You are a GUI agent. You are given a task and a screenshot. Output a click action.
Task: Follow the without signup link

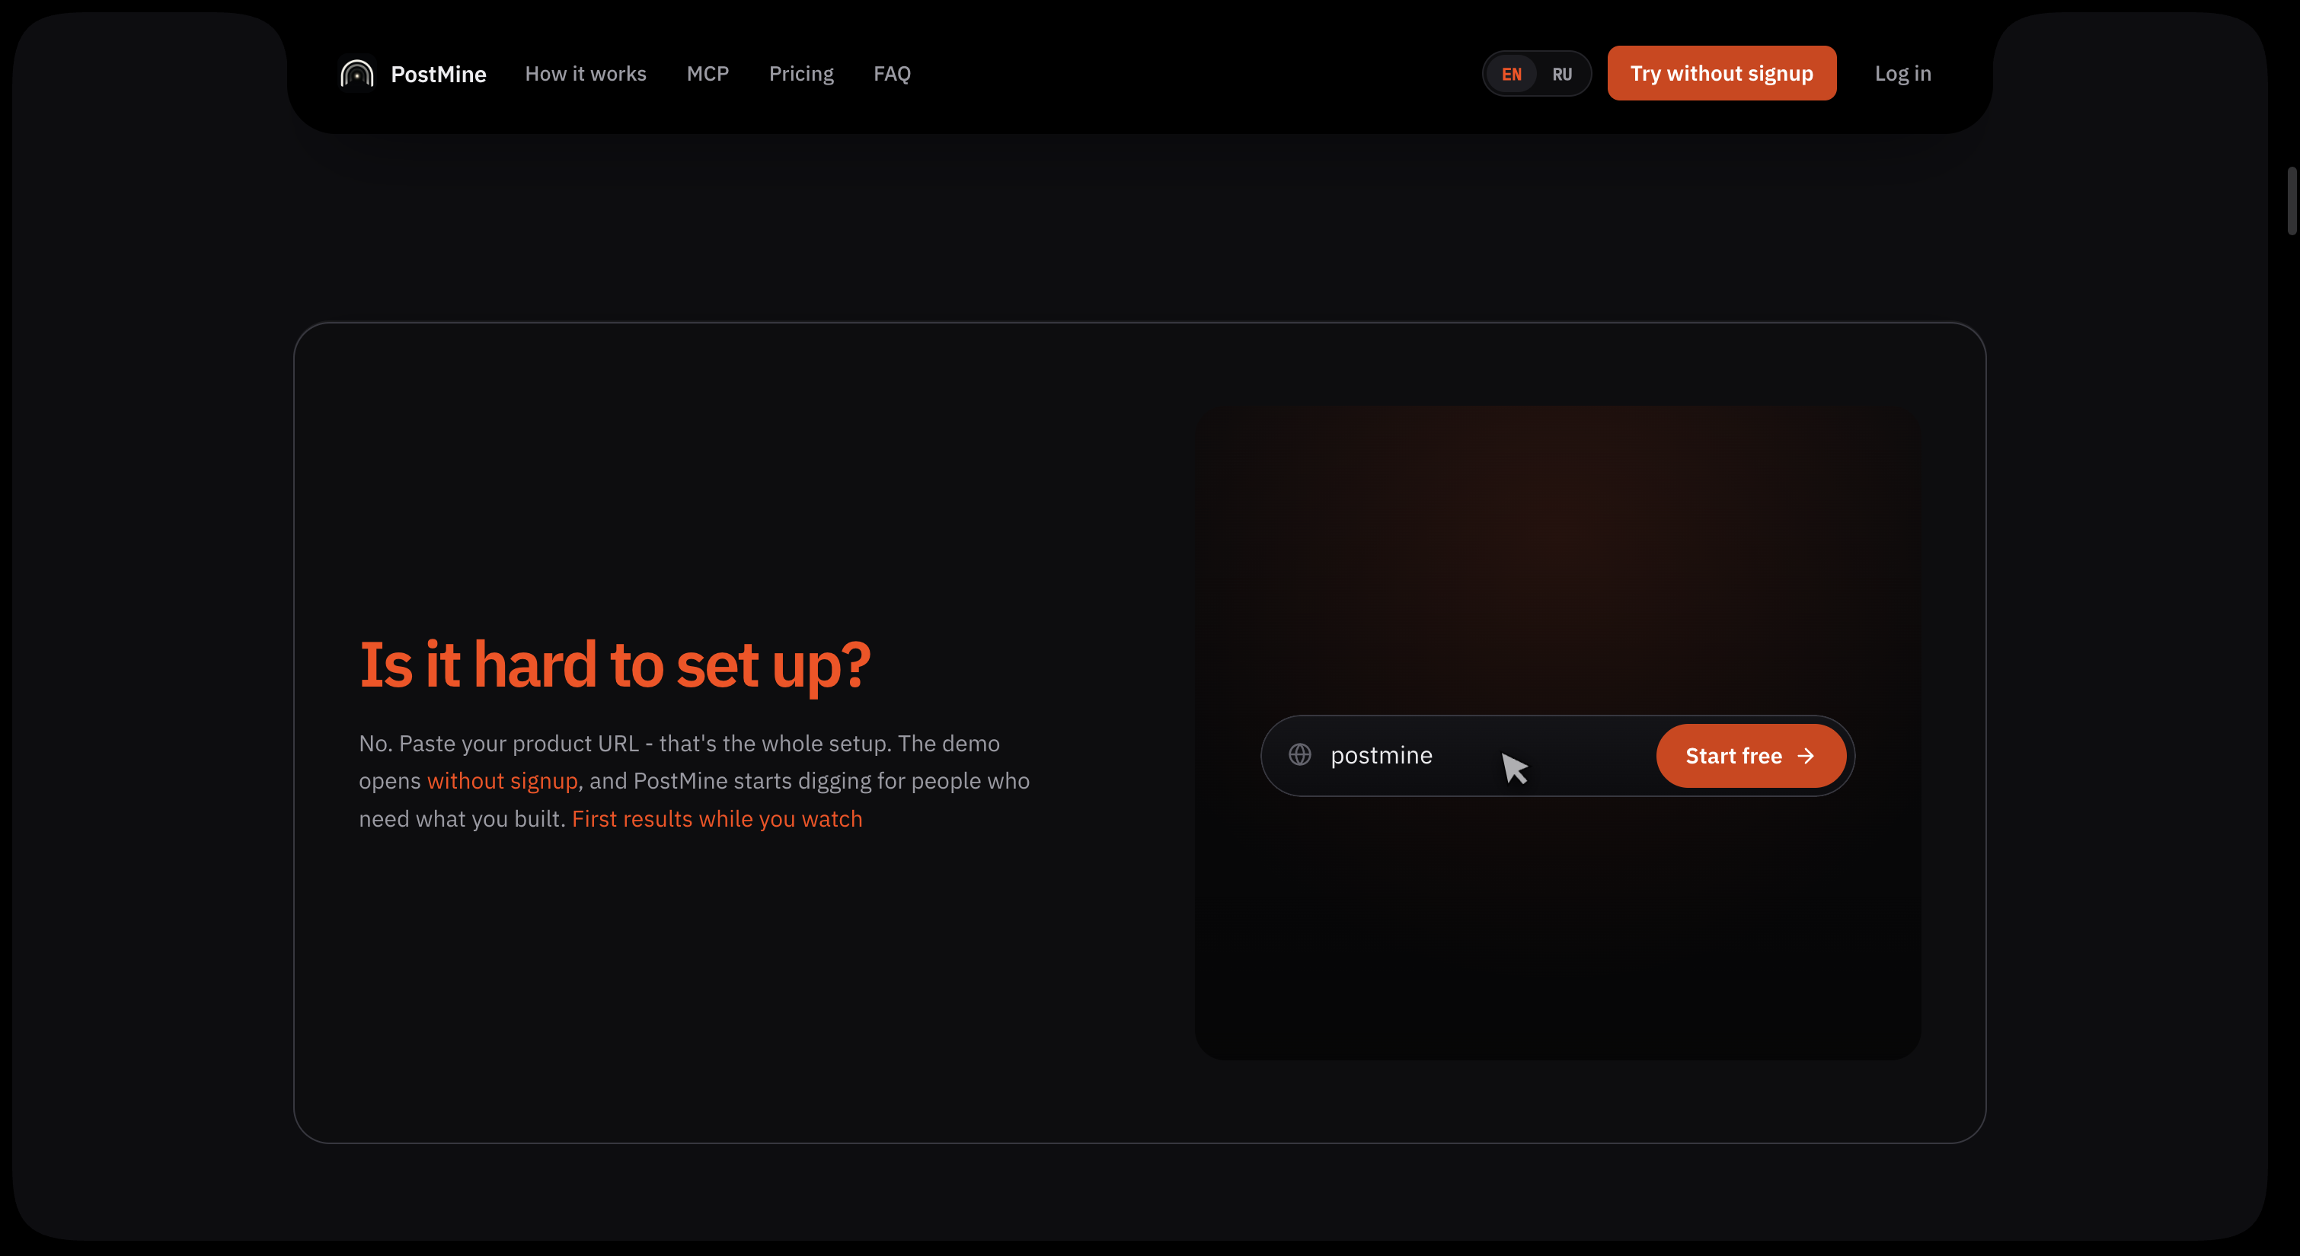pyautogui.click(x=502, y=781)
